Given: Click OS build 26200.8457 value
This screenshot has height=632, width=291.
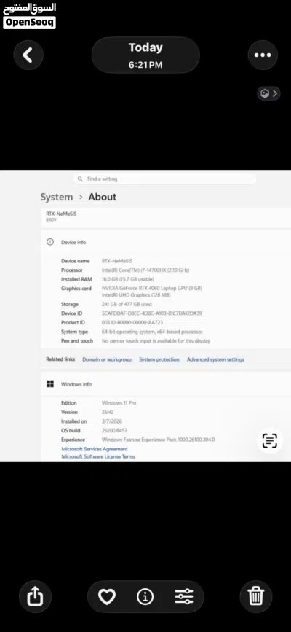Looking at the screenshot, I should click(114, 431).
